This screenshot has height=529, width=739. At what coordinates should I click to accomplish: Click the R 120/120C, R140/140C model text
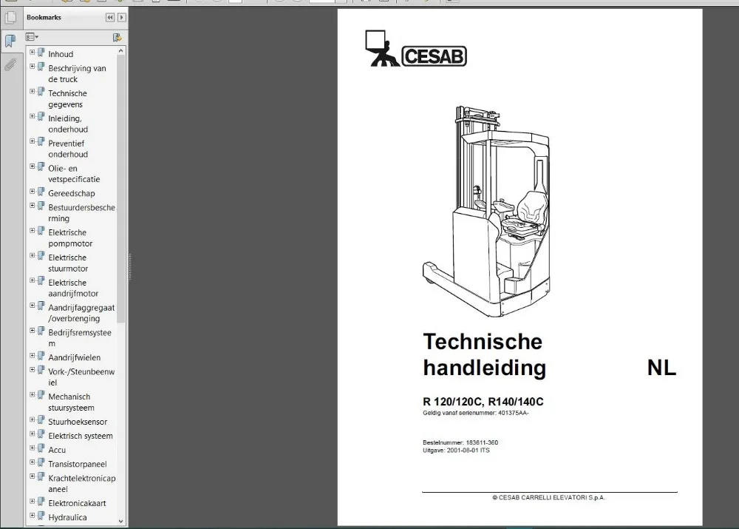483,402
